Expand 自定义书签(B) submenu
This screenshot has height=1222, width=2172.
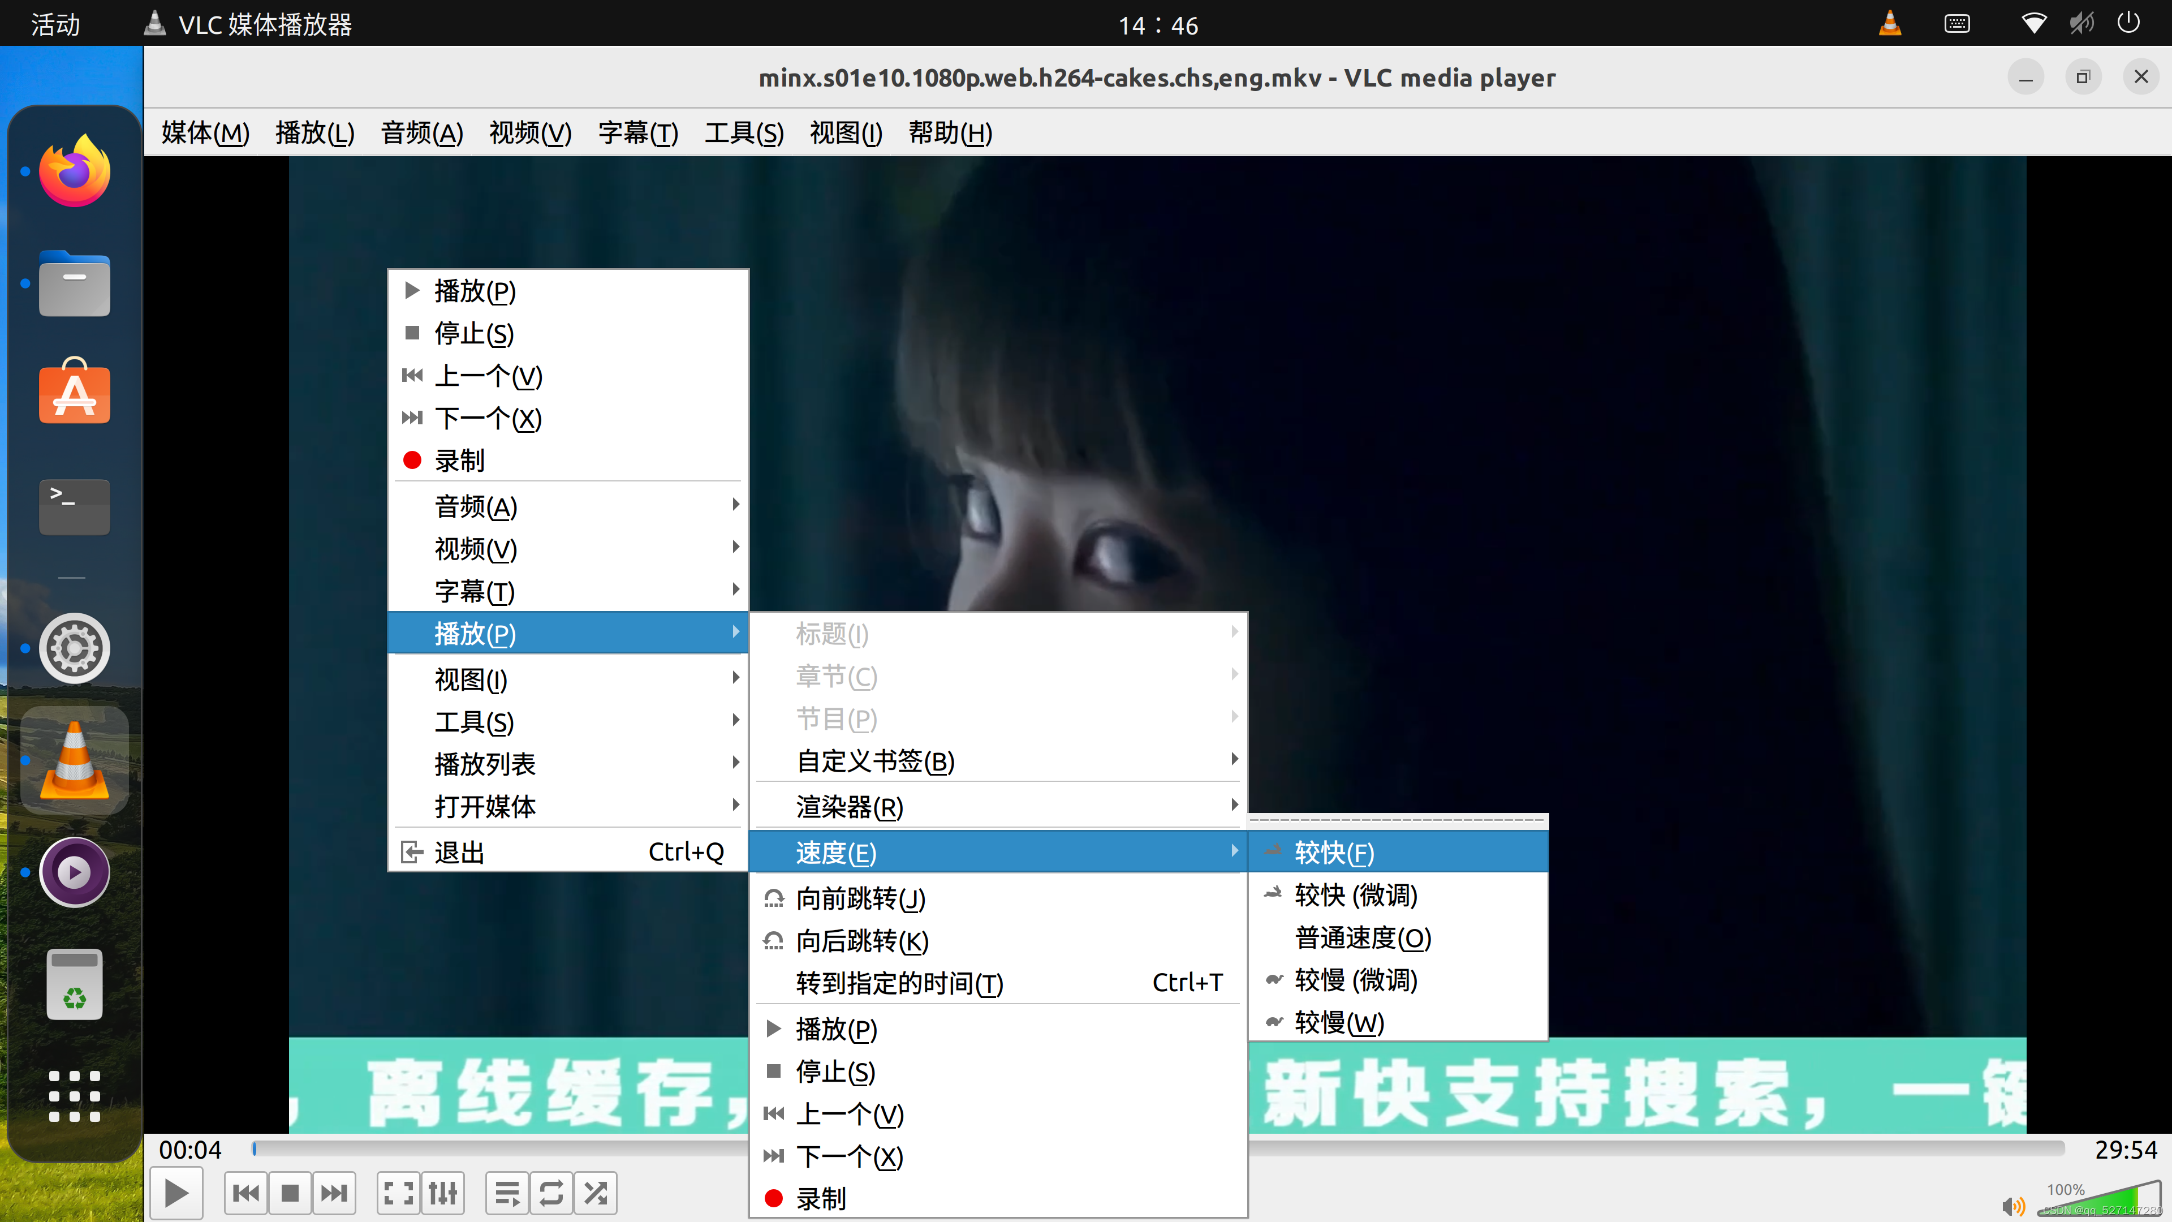(x=998, y=761)
